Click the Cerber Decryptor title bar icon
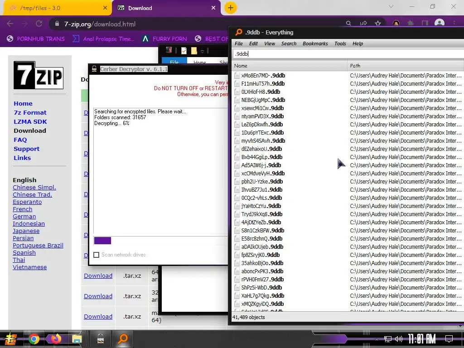 (x=94, y=69)
